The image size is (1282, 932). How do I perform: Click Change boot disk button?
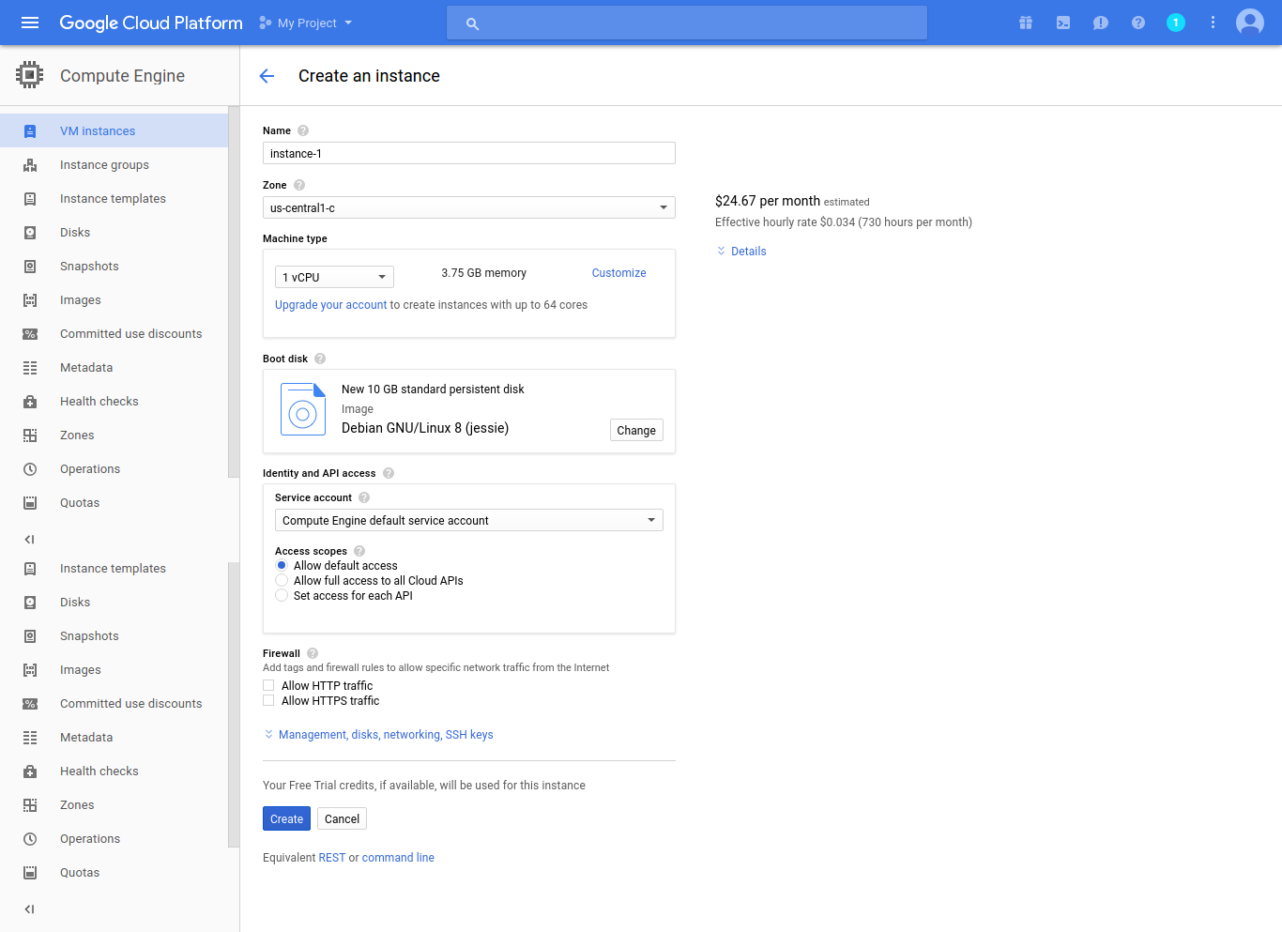point(636,430)
